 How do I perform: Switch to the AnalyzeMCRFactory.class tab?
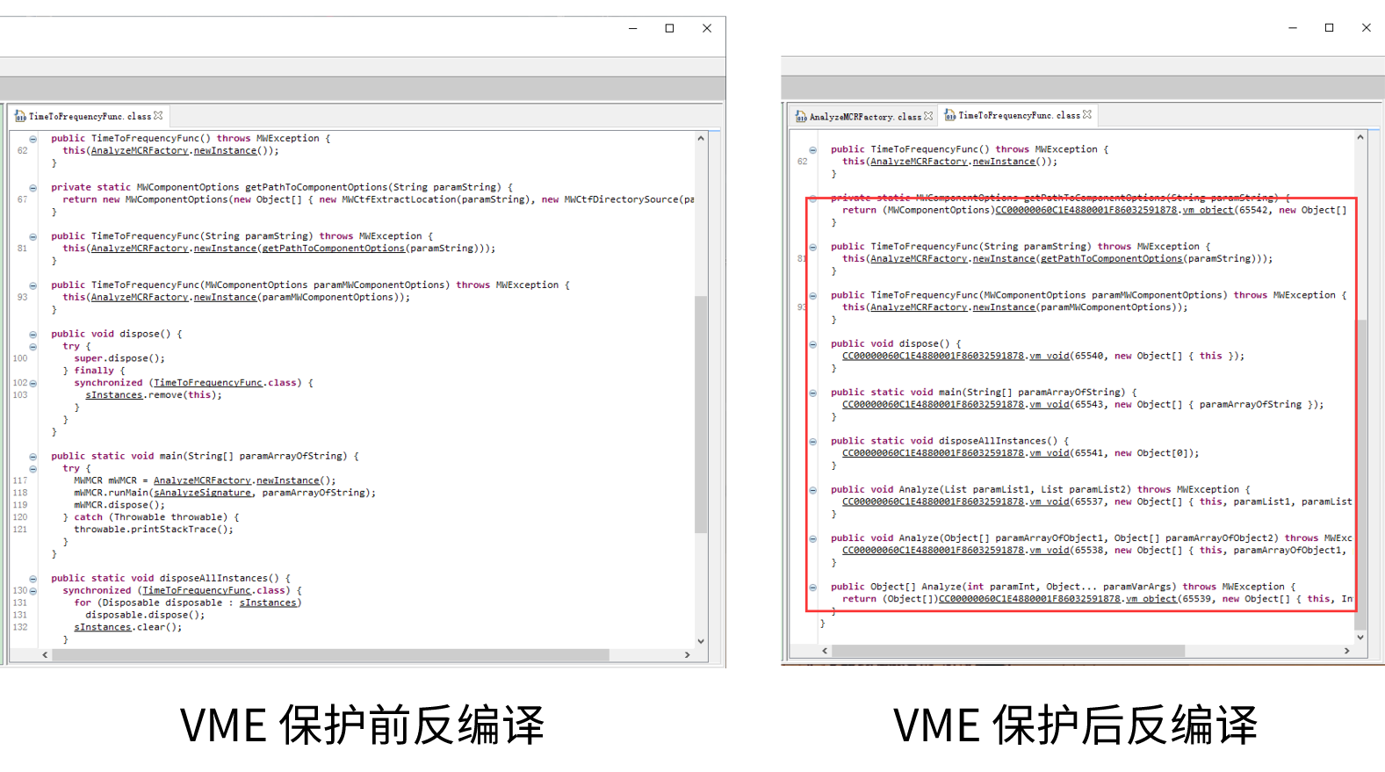pos(864,117)
